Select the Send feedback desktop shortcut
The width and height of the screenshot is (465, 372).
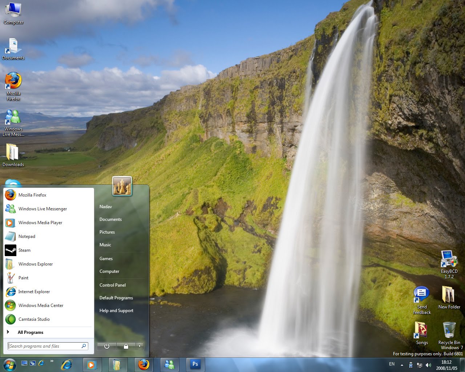tap(422, 300)
